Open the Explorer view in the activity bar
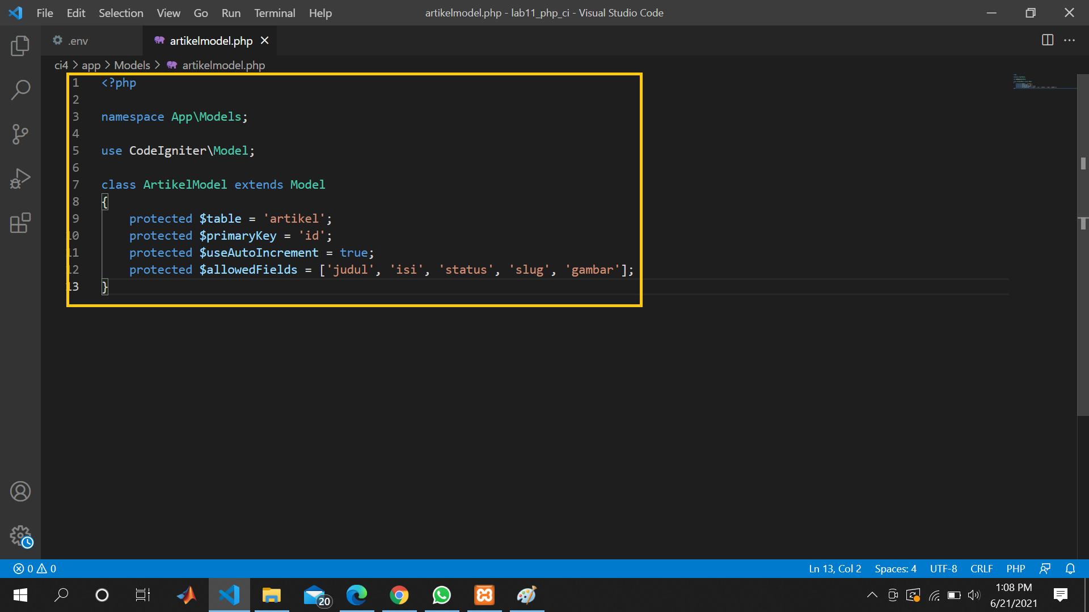 click(20, 46)
